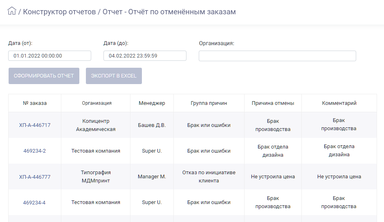Open order 469234-4 link

tap(34, 203)
